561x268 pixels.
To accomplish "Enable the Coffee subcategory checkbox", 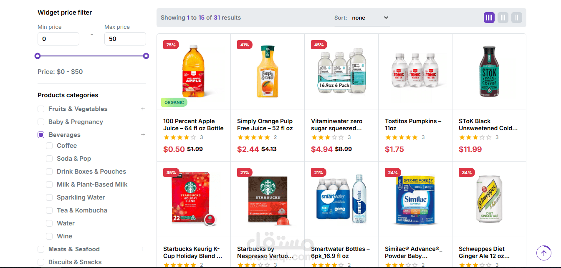I will (49, 146).
